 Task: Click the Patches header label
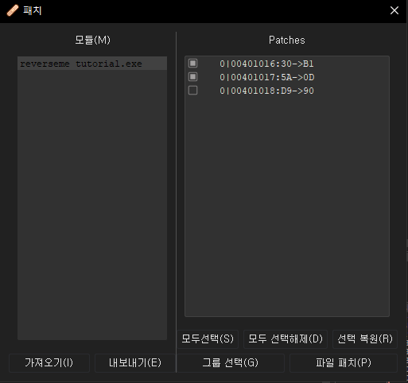[x=287, y=41]
